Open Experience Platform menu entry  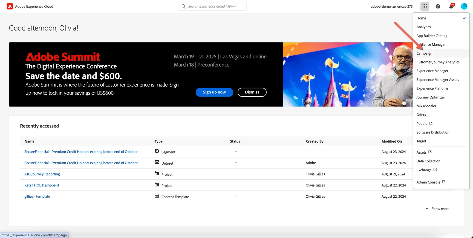(441, 88)
